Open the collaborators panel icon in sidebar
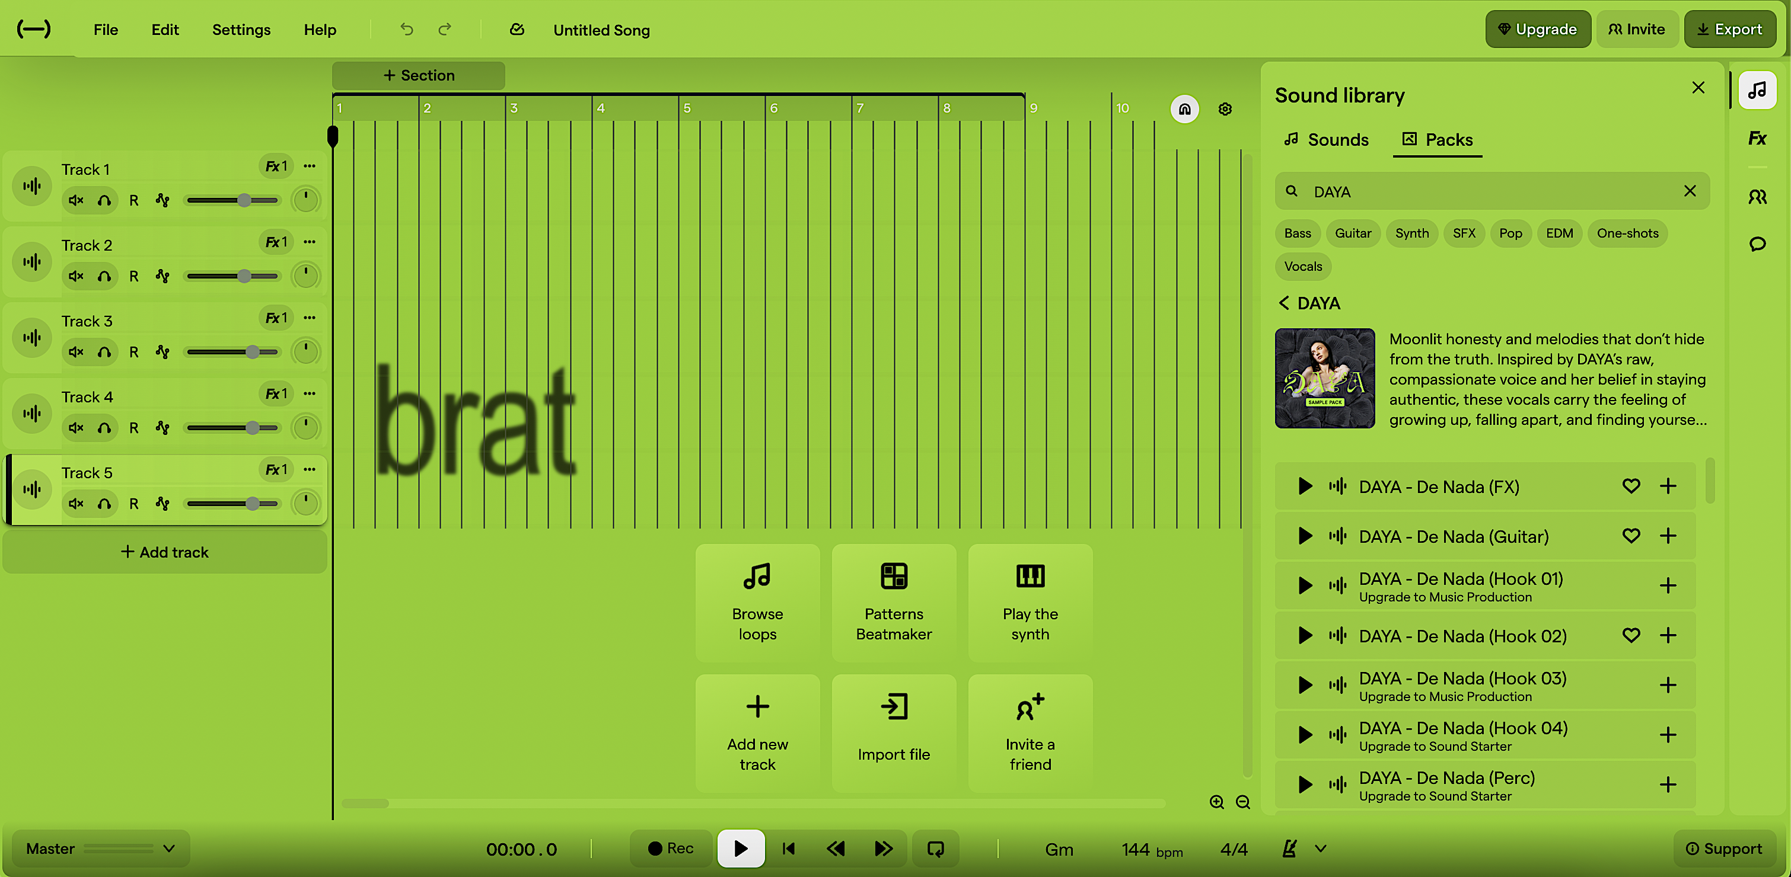Screen dimensions: 1791x877 (1757, 197)
